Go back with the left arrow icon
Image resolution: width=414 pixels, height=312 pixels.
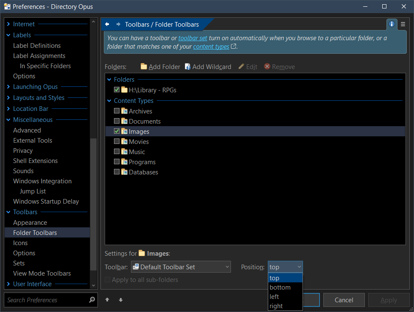coord(107,24)
